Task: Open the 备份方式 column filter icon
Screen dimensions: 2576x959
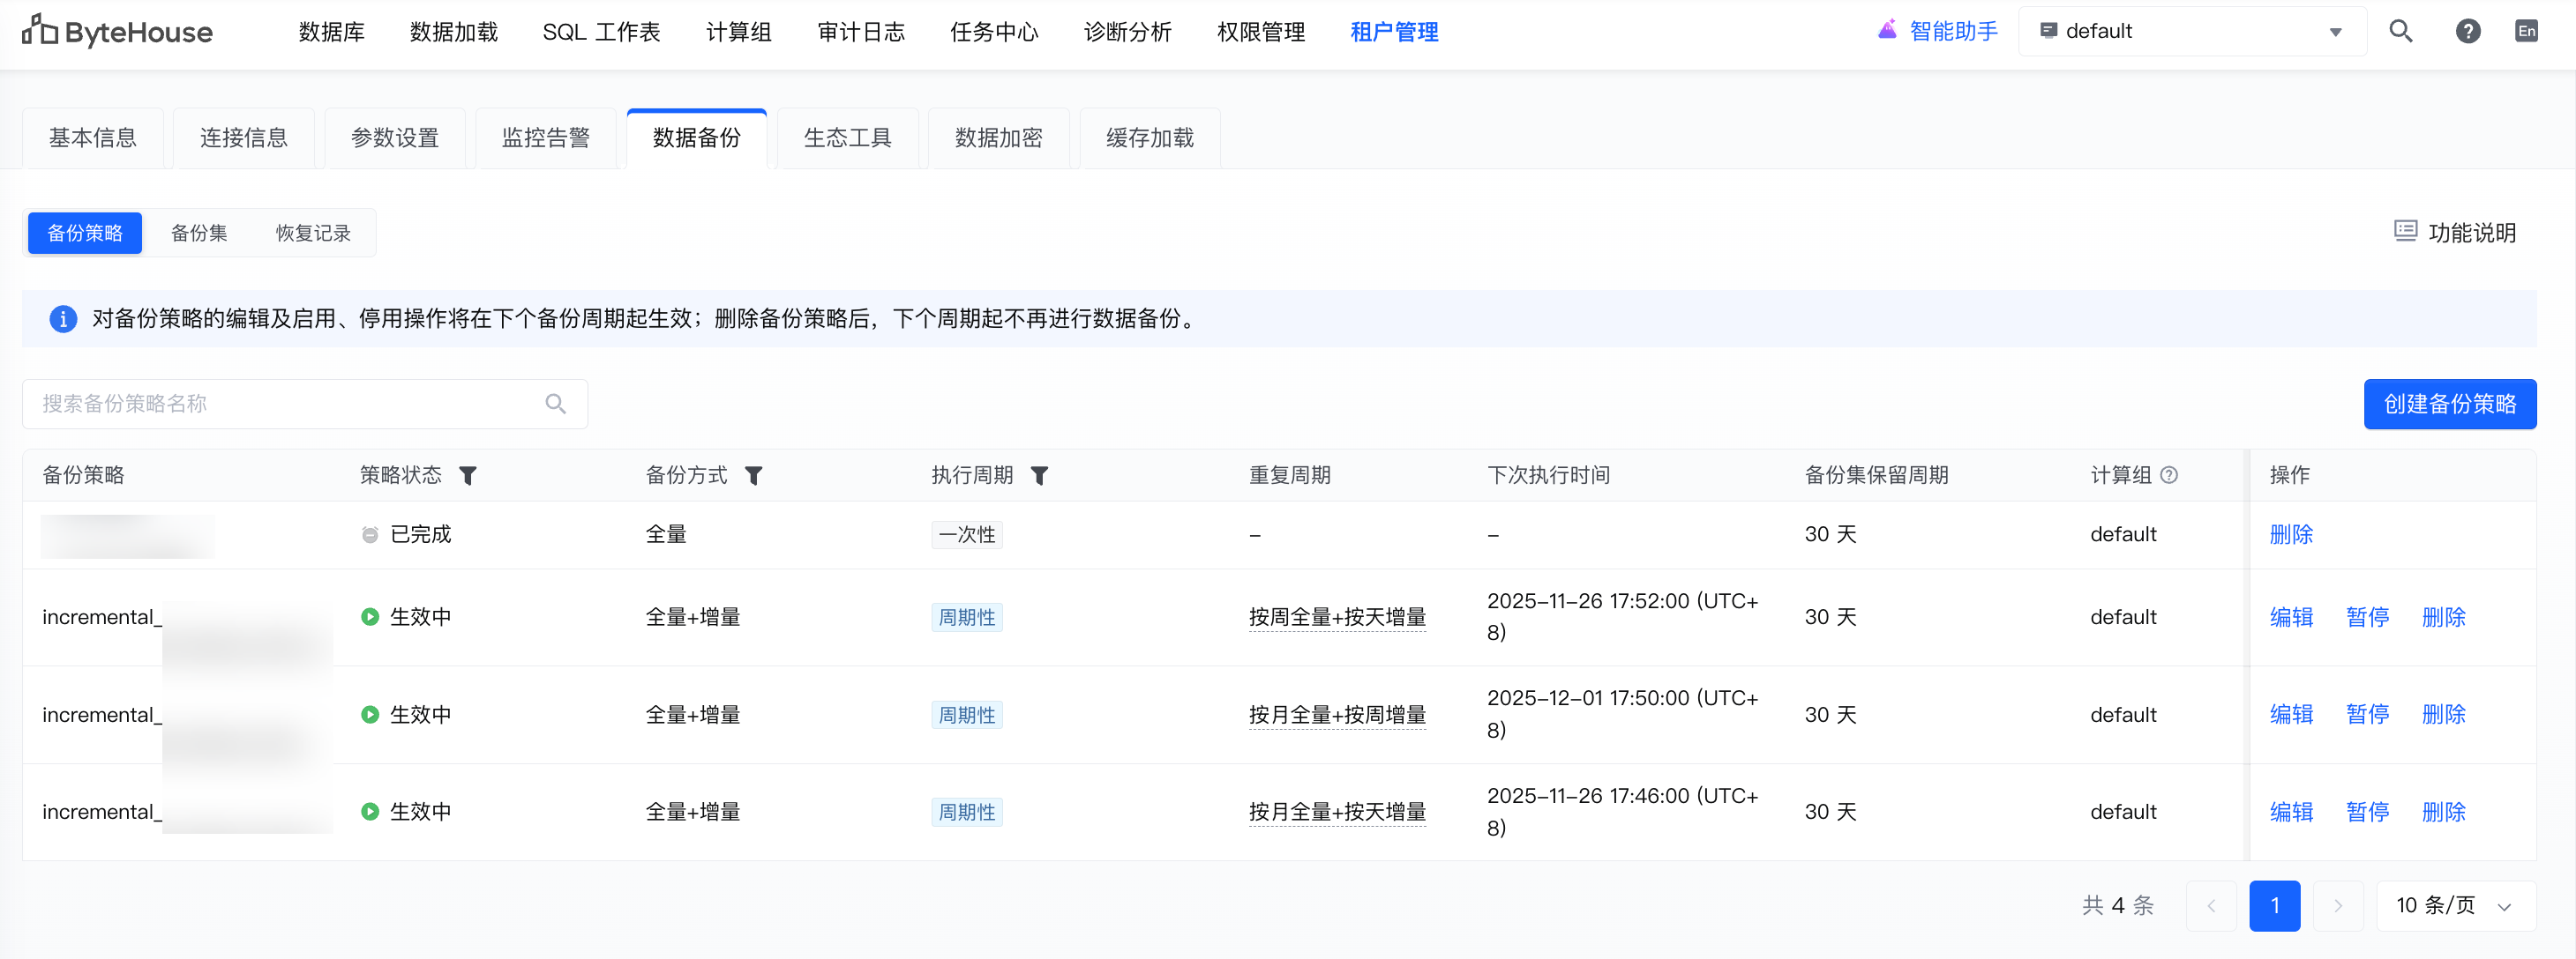Action: pos(753,475)
